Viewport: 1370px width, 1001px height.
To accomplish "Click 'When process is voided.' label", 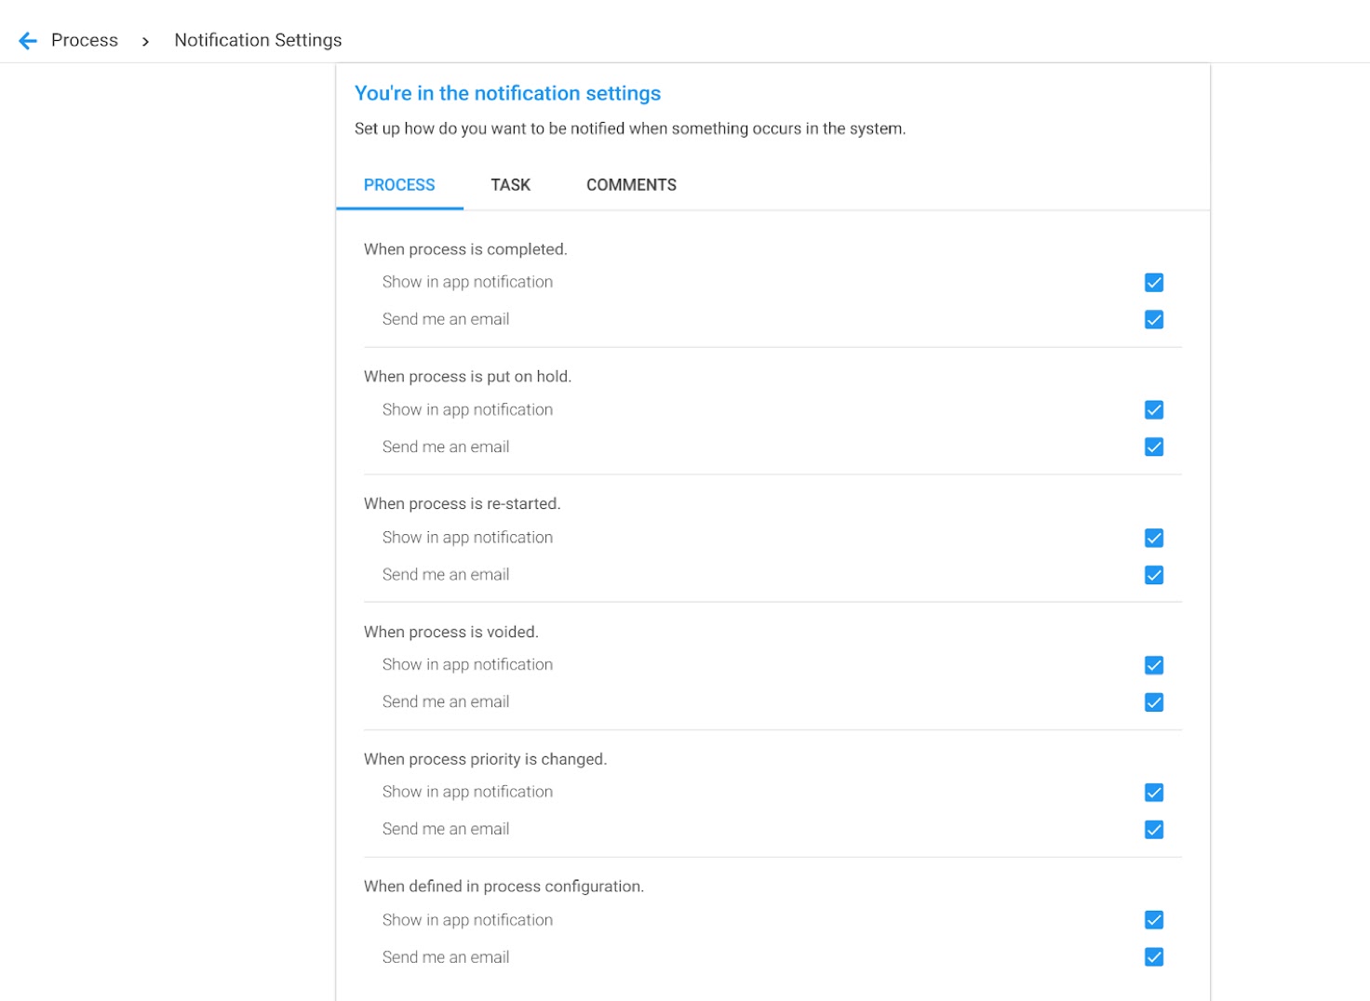I will point(450,632).
